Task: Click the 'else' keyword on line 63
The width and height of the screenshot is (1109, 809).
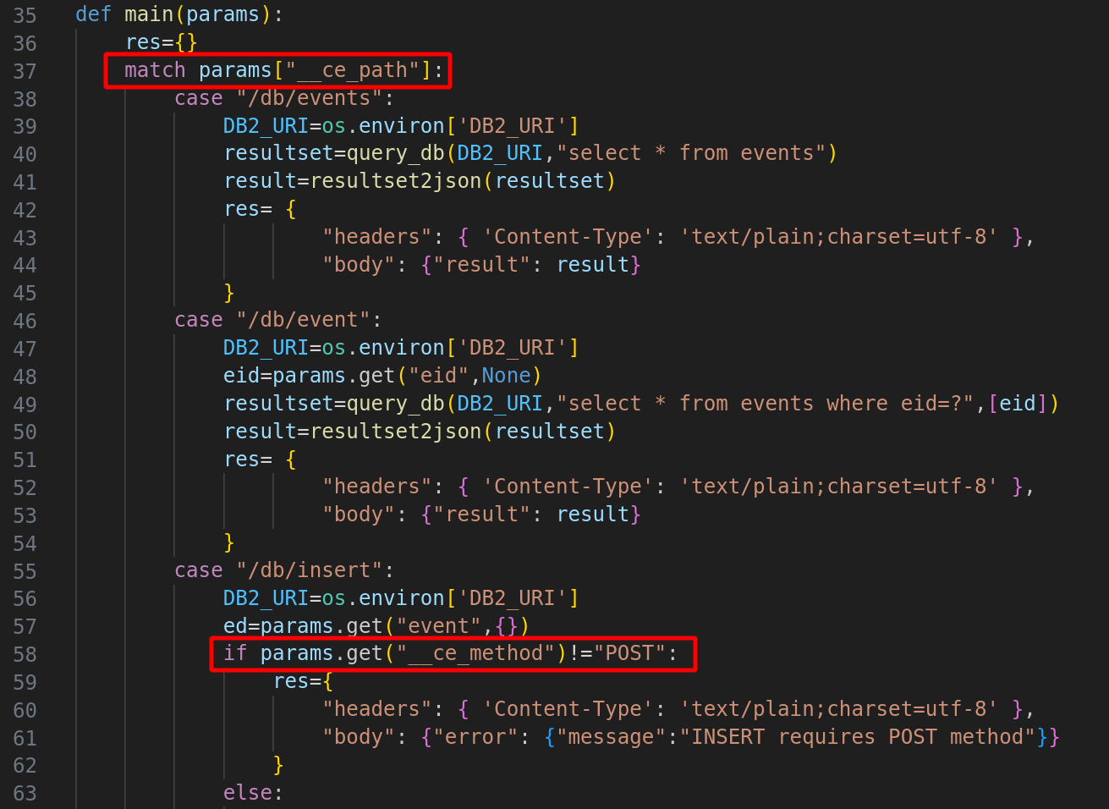Action: 248,793
